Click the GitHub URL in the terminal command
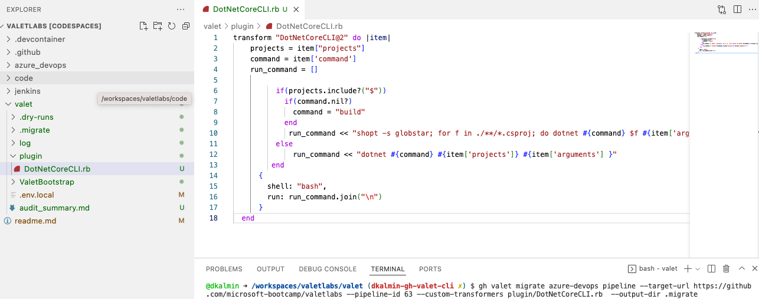 pyautogui.click(x=478, y=290)
